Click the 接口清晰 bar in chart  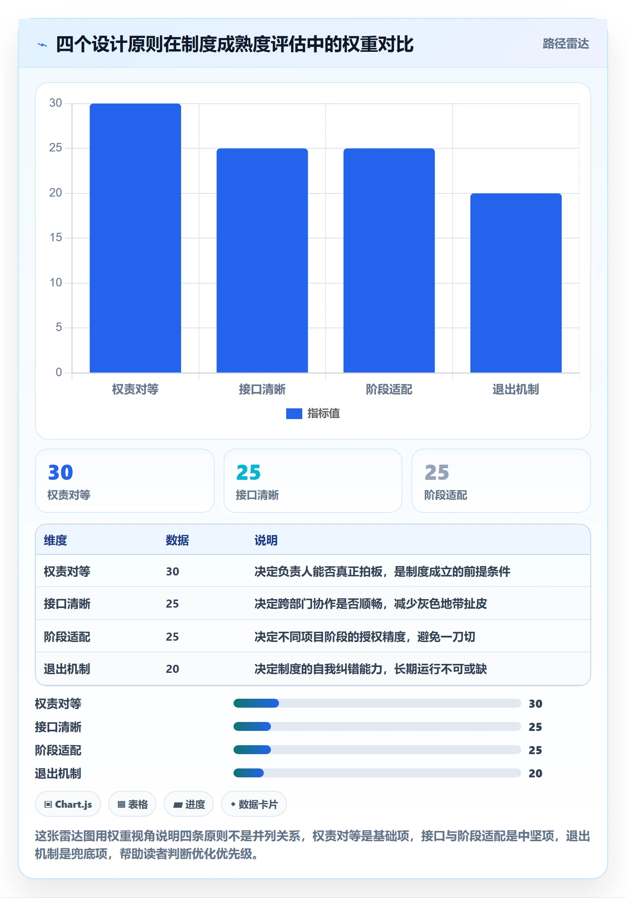pos(262,260)
